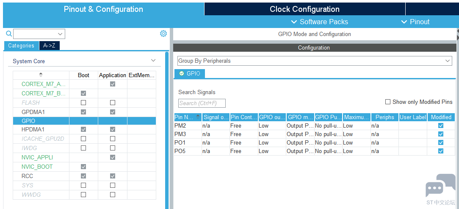This screenshot has height=209, width=459.
Task: Toggle Modified checkbox for PM2
Action: [x=440, y=125]
